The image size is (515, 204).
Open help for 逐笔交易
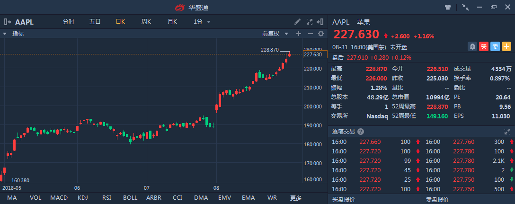[361, 132]
